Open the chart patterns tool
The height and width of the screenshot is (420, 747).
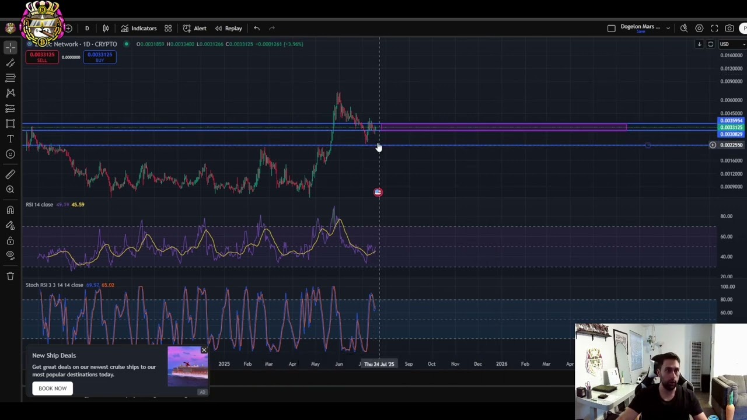[11, 93]
